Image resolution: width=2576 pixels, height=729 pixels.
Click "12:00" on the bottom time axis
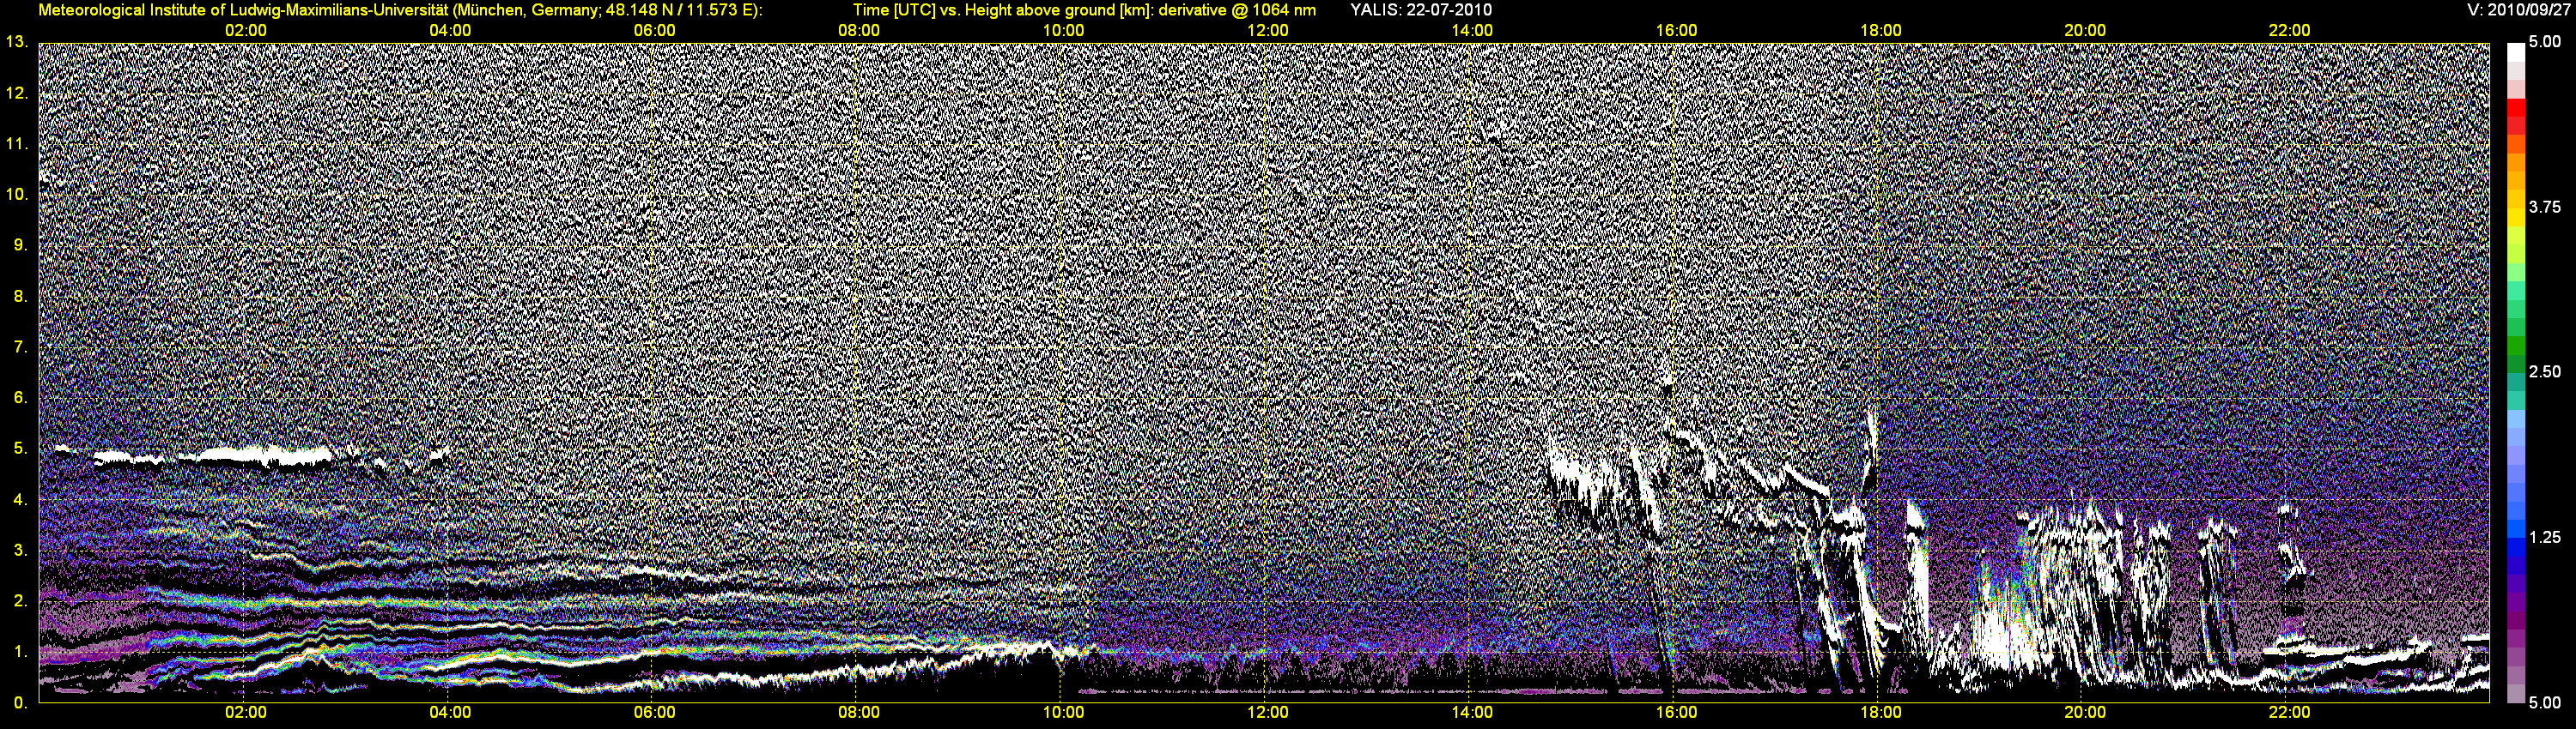(x=1267, y=712)
